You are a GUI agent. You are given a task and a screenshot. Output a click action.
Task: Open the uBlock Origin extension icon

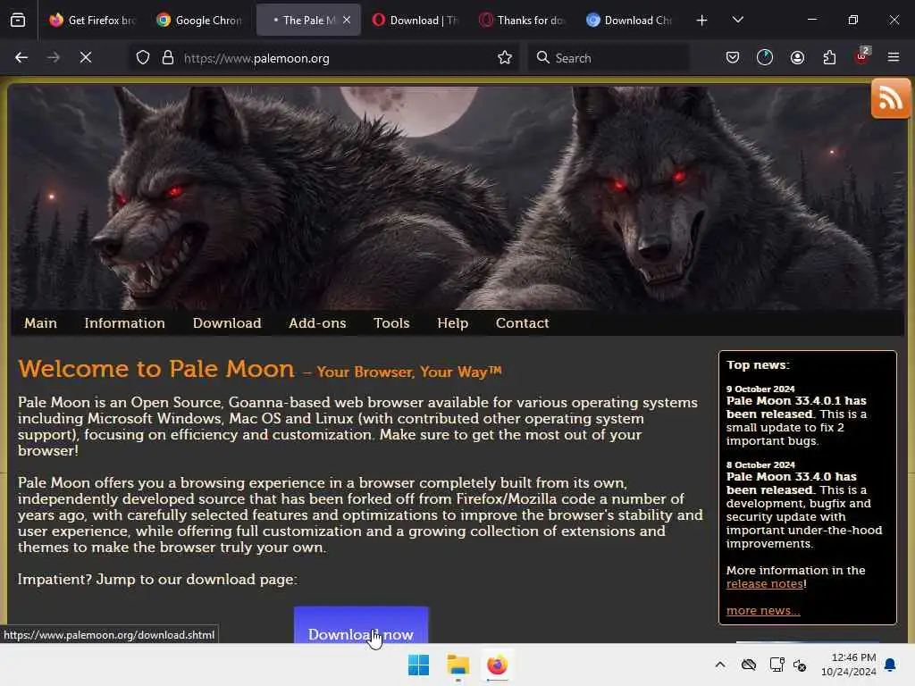862,56
